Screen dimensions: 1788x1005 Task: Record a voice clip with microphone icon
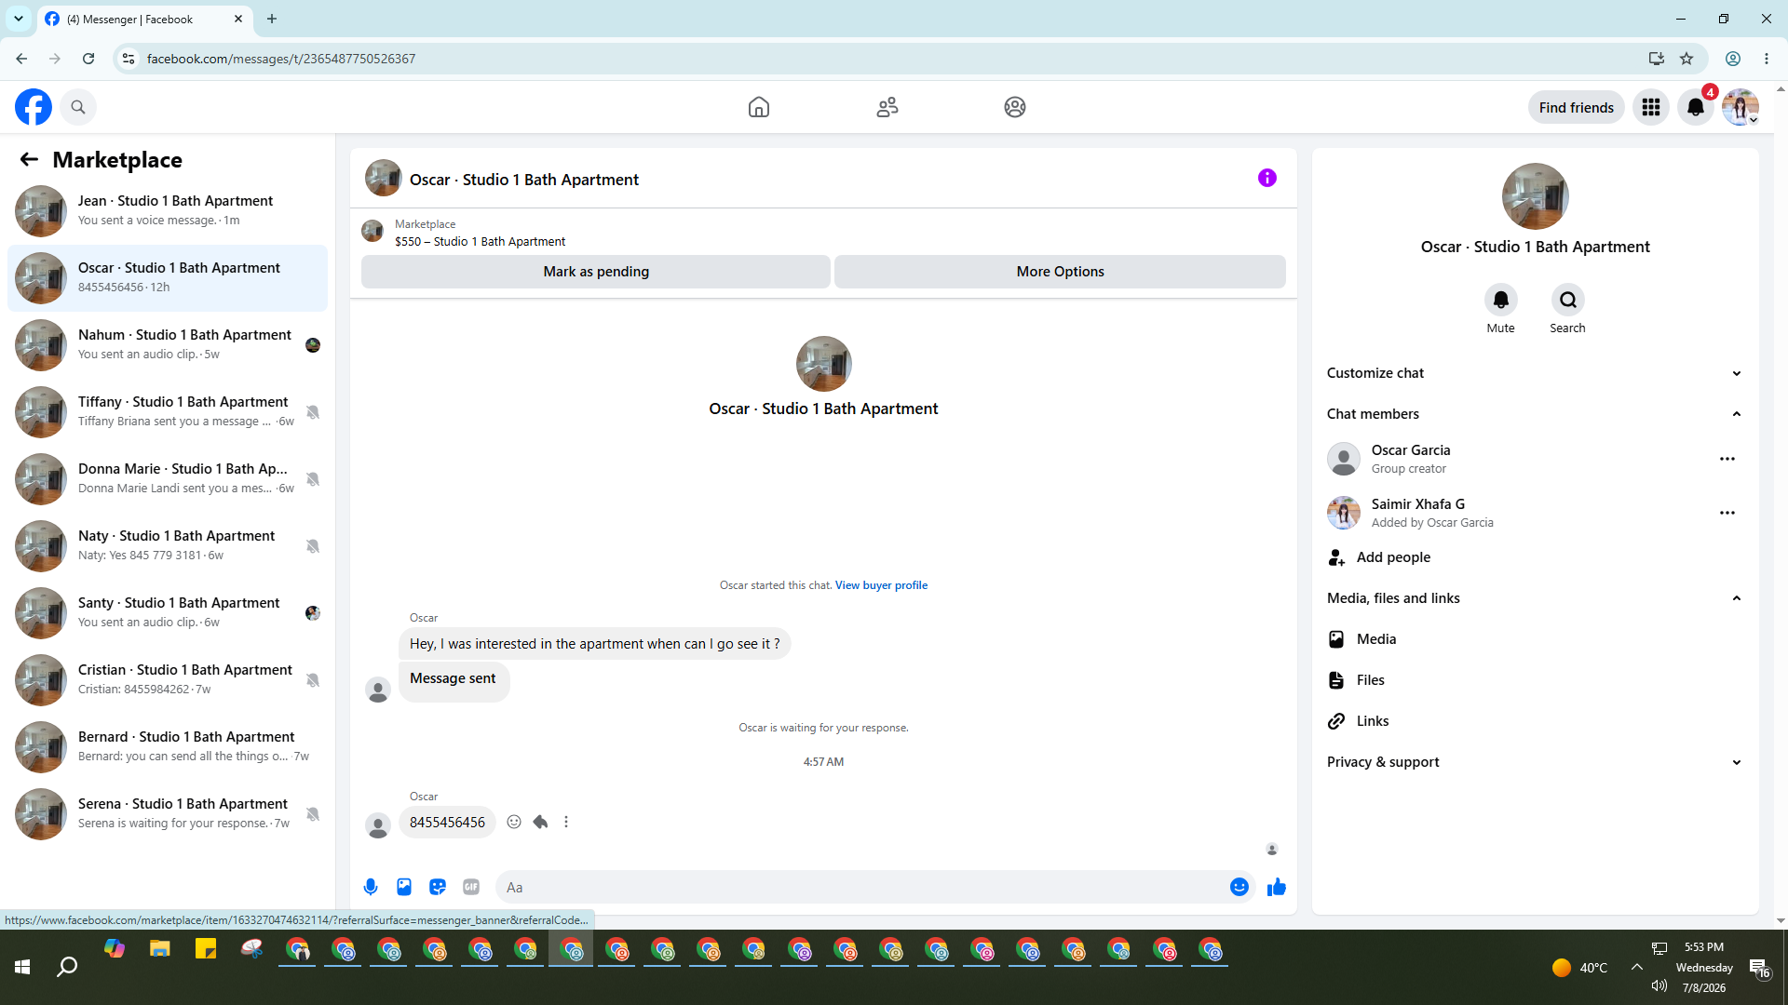tap(371, 887)
